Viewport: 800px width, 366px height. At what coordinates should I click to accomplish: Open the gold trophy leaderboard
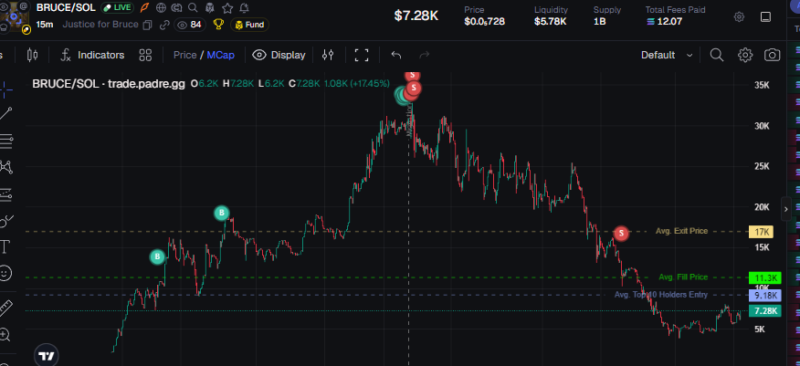tap(218, 25)
